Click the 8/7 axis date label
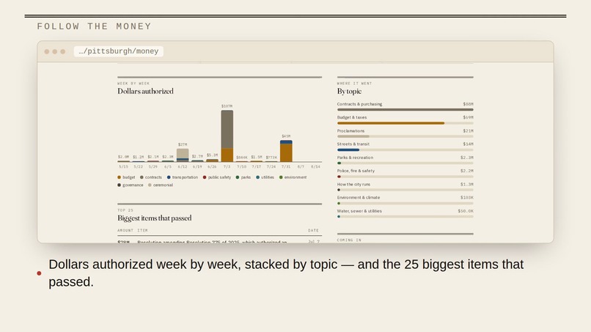 [x=301, y=166]
